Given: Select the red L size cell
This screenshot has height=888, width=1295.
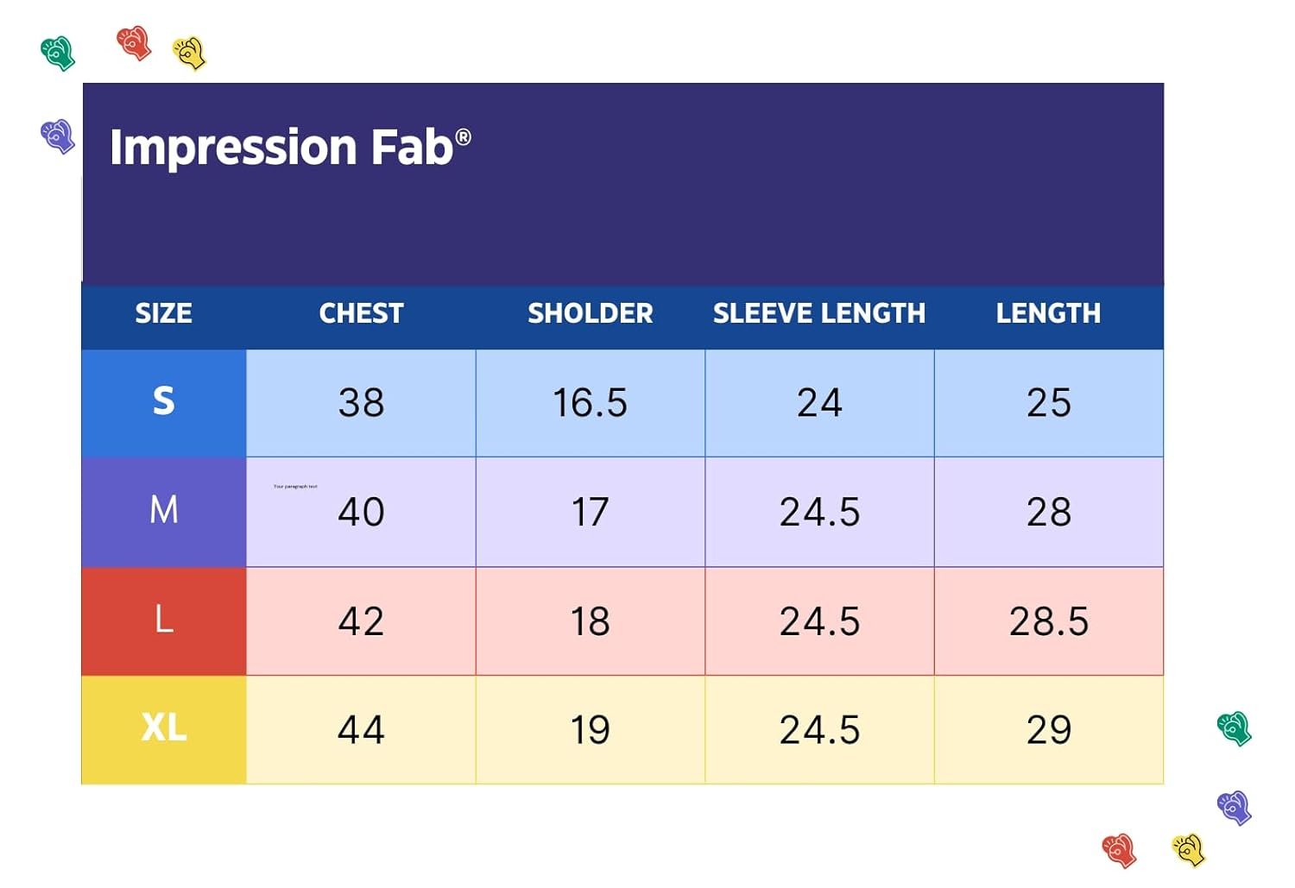Looking at the screenshot, I should click(164, 620).
